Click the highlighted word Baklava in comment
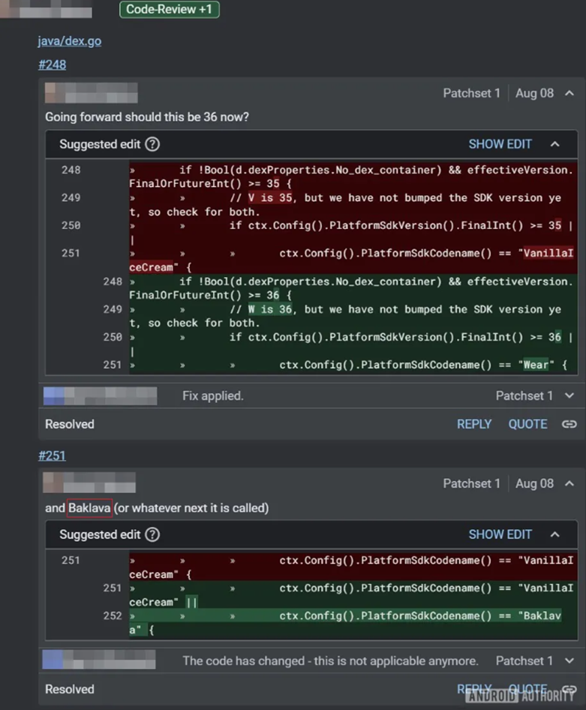586x710 pixels. [89, 508]
